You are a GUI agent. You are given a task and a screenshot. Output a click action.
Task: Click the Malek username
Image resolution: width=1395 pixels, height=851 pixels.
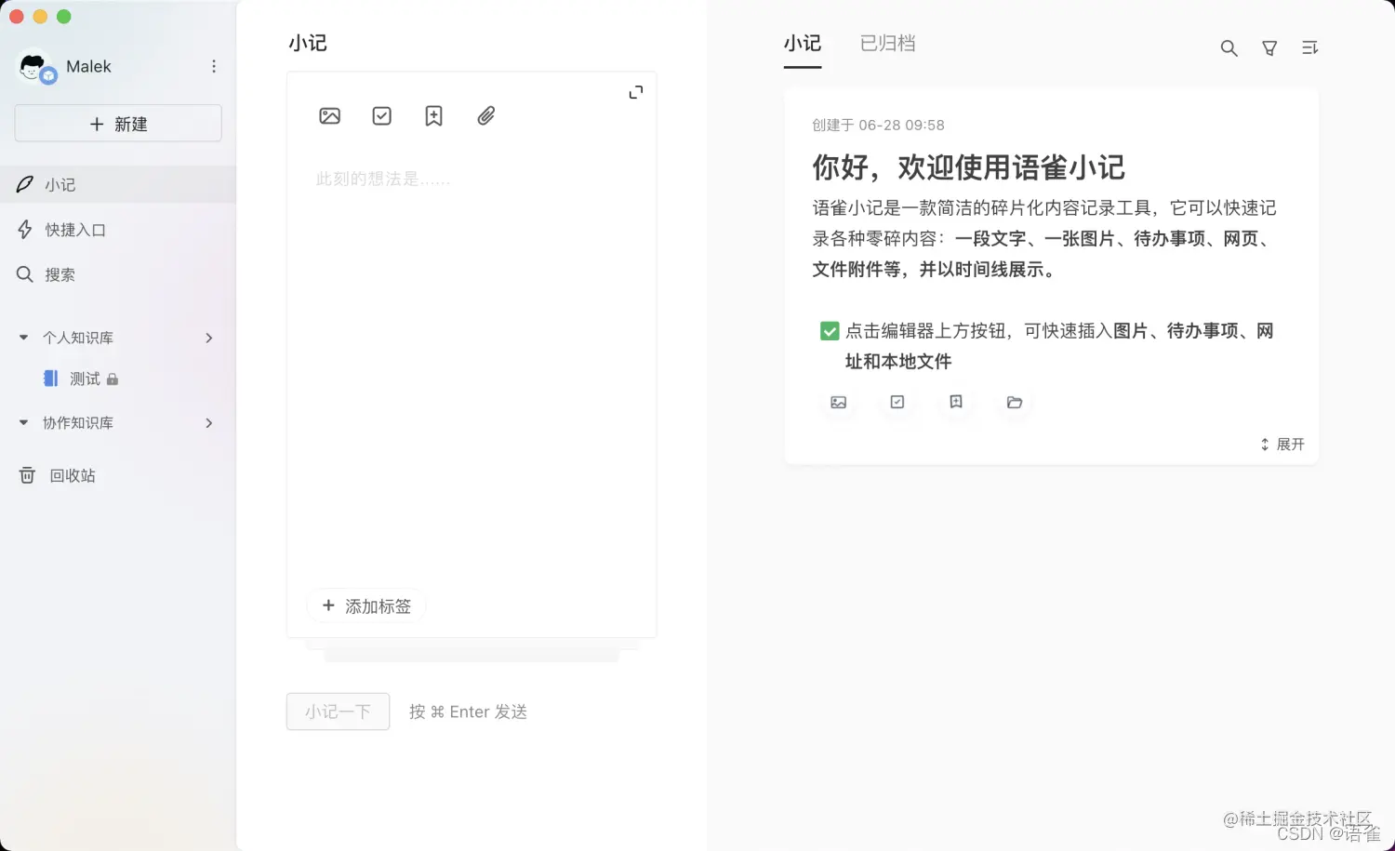(88, 66)
